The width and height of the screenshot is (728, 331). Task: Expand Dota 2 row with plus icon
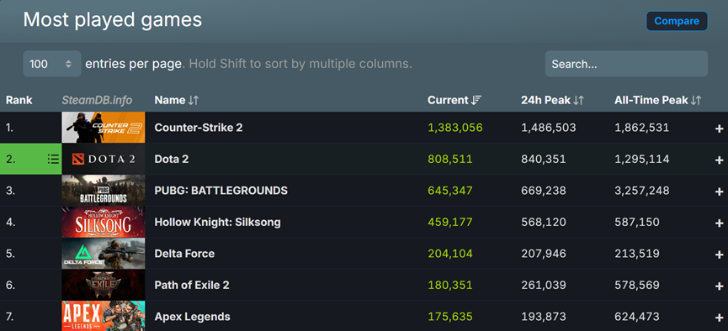[x=719, y=160]
